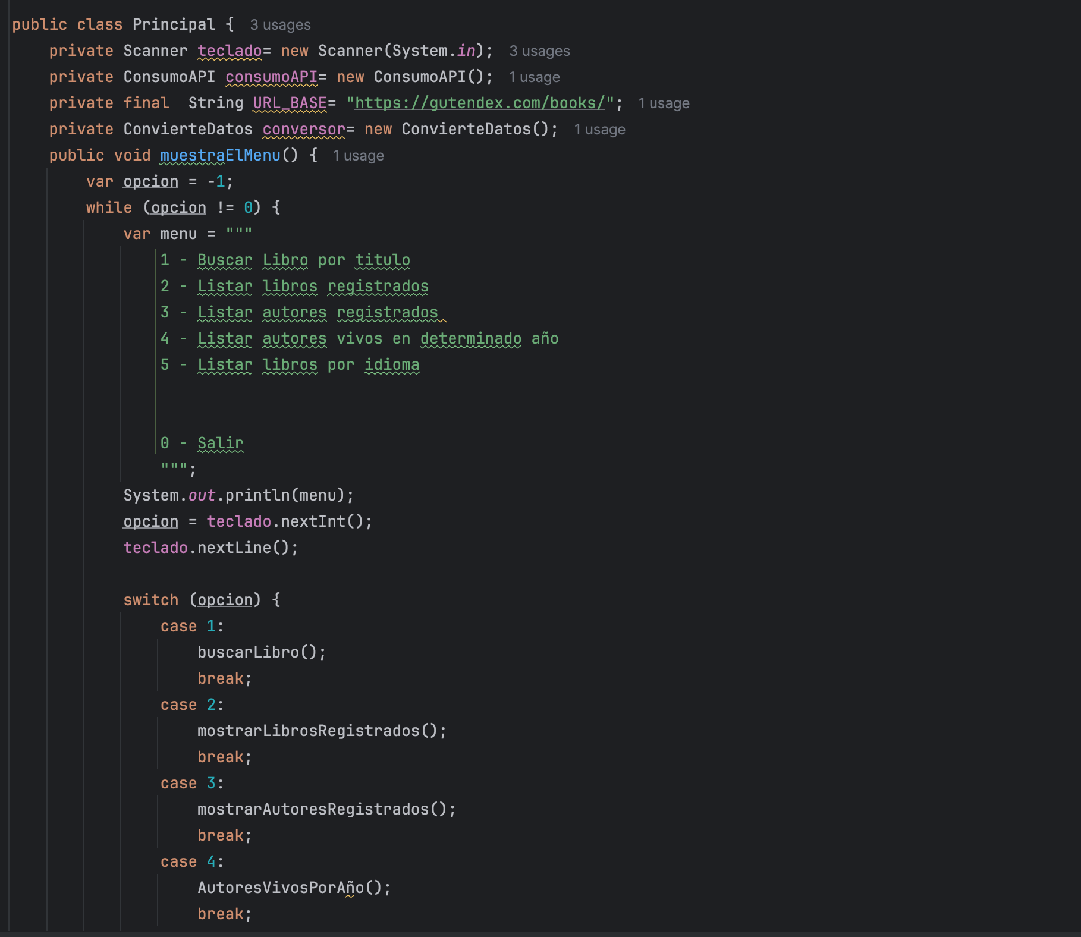Viewport: 1081px width, 937px height.
Task: Click the '0 - Salir' menu line
Action: tap(202, 443)
